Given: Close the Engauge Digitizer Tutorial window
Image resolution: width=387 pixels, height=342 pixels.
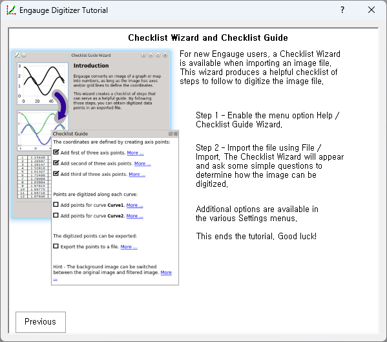Looking at the screenshot, I should point(371,10).
